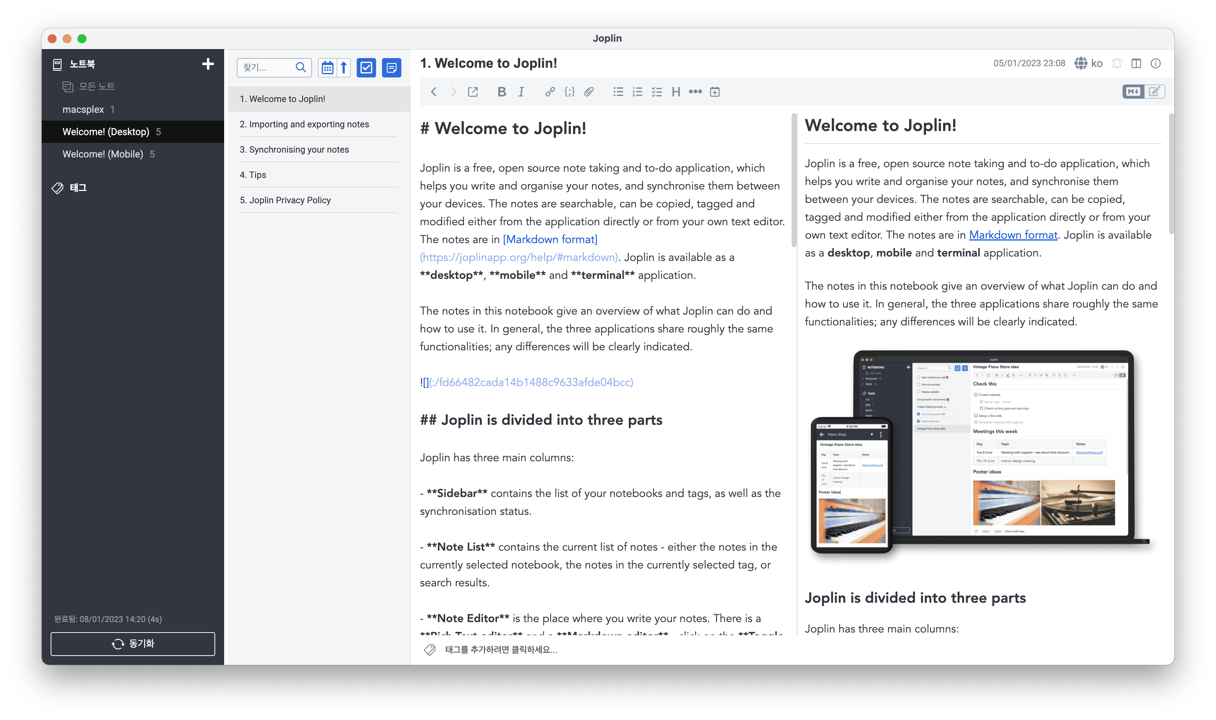Click the code block braces icon

[x=569, y=92]
